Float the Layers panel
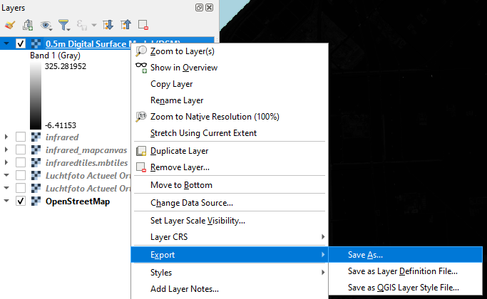 (x=199, y=7)
